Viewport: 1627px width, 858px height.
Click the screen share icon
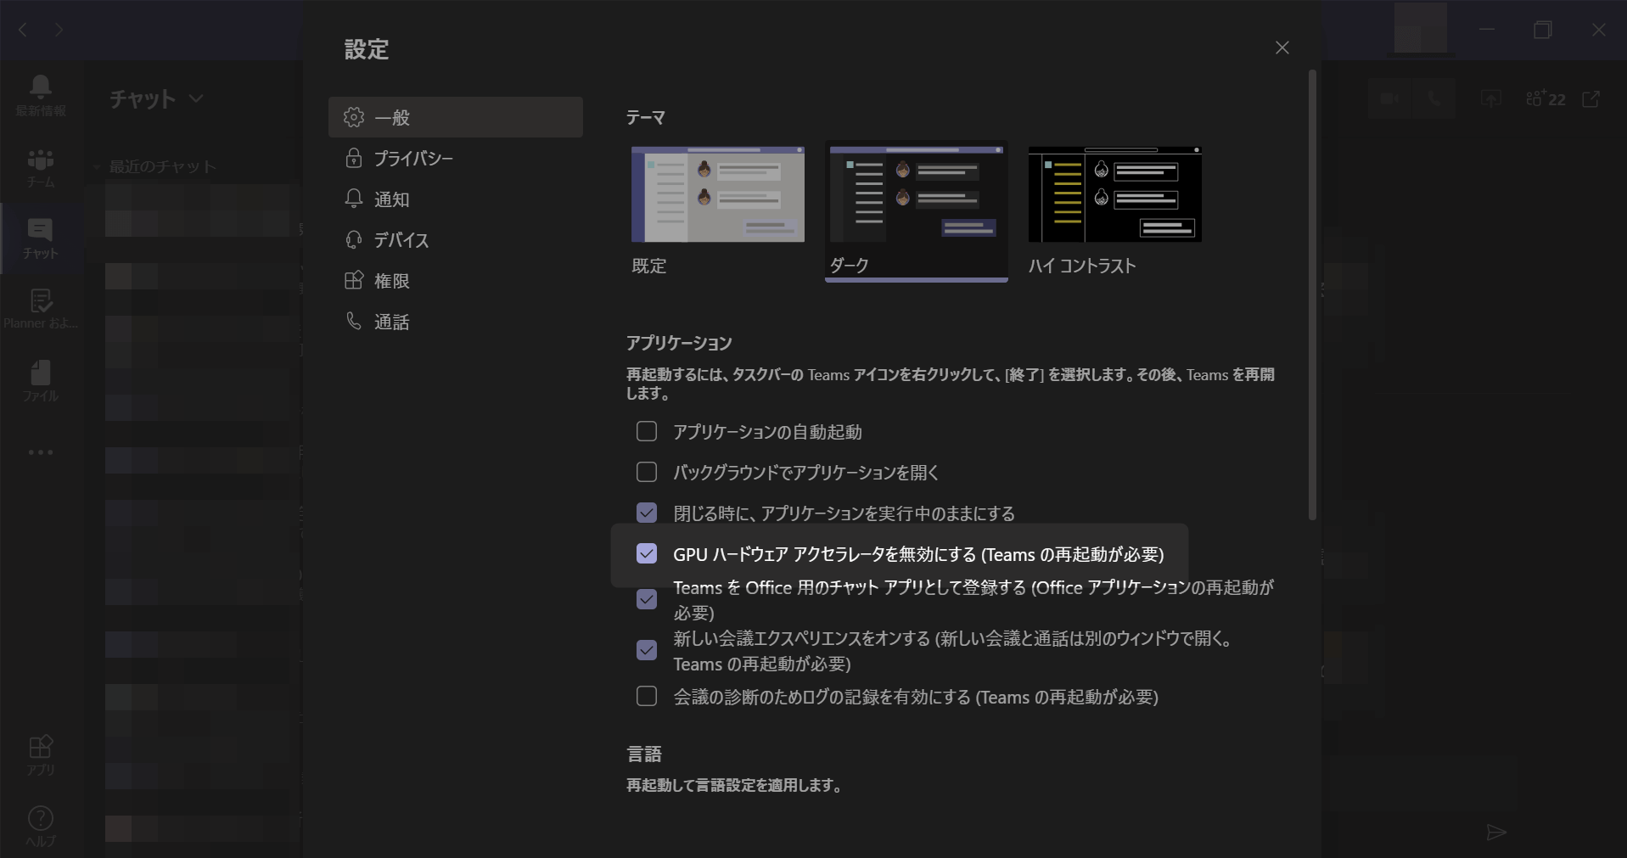coord(1491,98)
